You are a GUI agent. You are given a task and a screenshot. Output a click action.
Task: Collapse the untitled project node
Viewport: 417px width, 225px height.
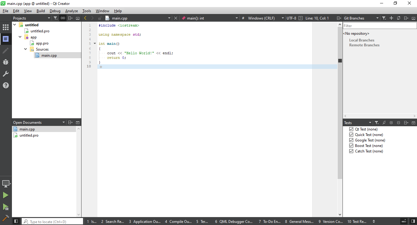(x=15, y=25)
